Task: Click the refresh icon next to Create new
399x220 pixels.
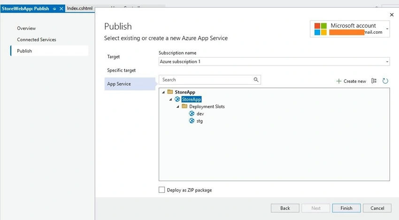Action: [x=385, y=81]
